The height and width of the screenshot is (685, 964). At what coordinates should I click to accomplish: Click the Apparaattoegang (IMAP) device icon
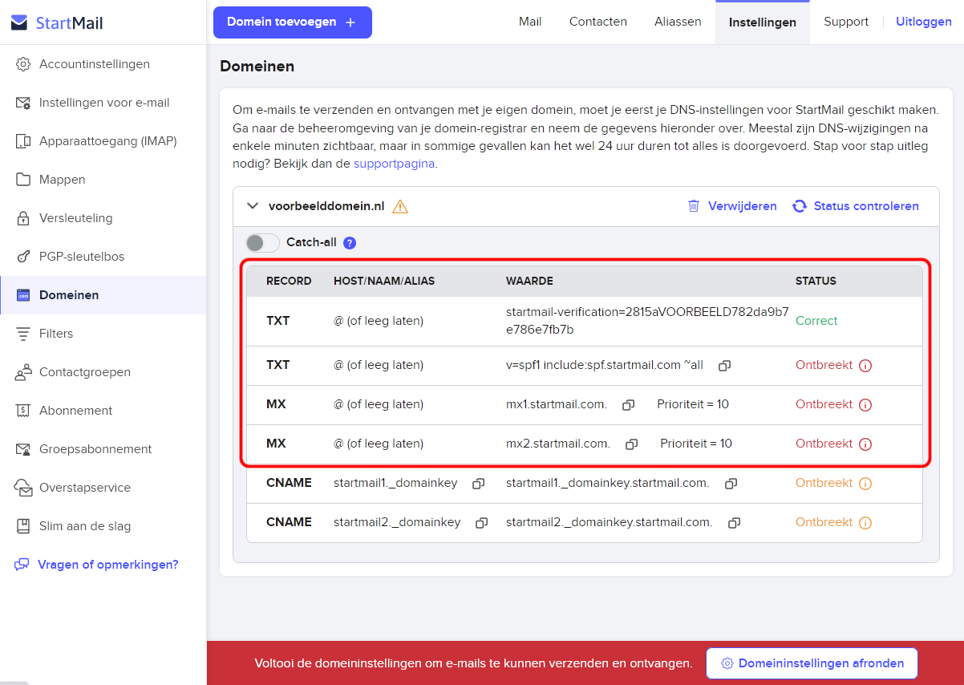pos(23,141)
